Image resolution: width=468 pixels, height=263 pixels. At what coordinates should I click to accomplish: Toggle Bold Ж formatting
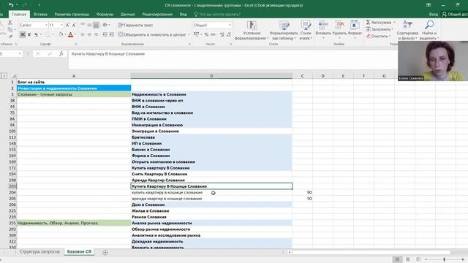tap(23, 34)
